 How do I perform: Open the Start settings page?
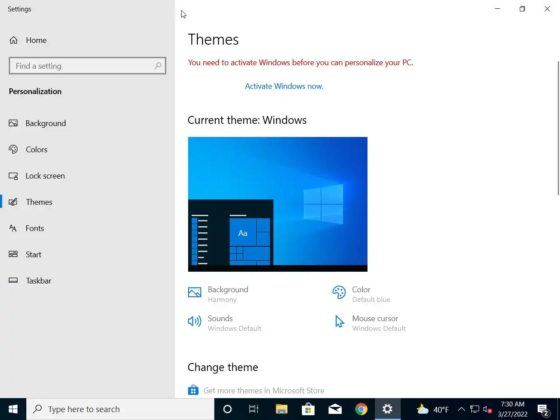(87, 255)
